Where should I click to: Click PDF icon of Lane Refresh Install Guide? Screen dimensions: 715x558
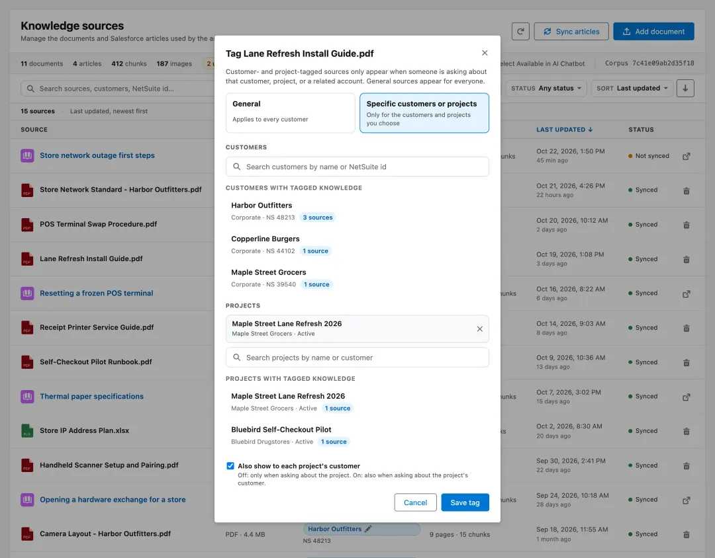pyautogui.click(x=27, y=259)
